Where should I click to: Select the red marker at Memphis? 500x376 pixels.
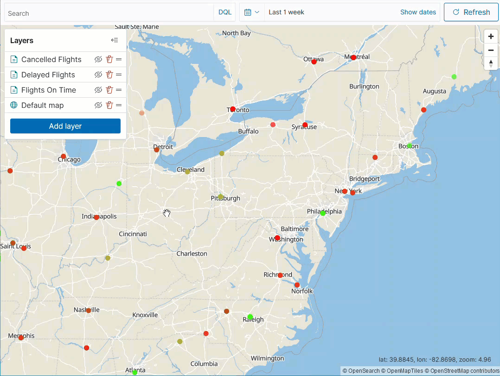point(21,338)
